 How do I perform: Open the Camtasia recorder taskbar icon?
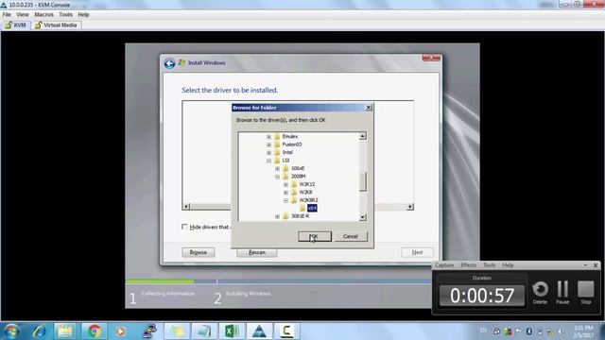[286, 331]
